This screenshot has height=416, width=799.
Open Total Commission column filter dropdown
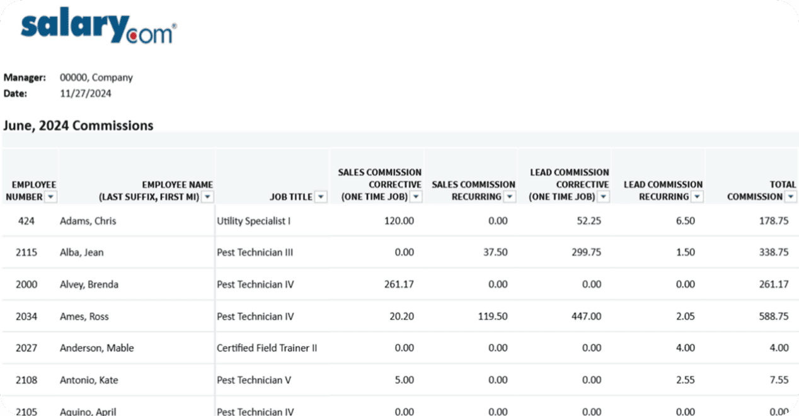coord(791,197)
